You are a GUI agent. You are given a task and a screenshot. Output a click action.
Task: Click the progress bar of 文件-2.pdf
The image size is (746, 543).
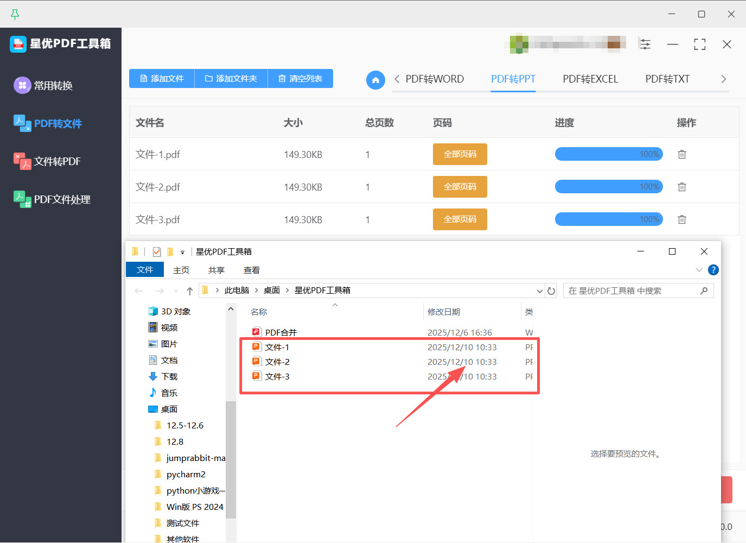(609, 187)
